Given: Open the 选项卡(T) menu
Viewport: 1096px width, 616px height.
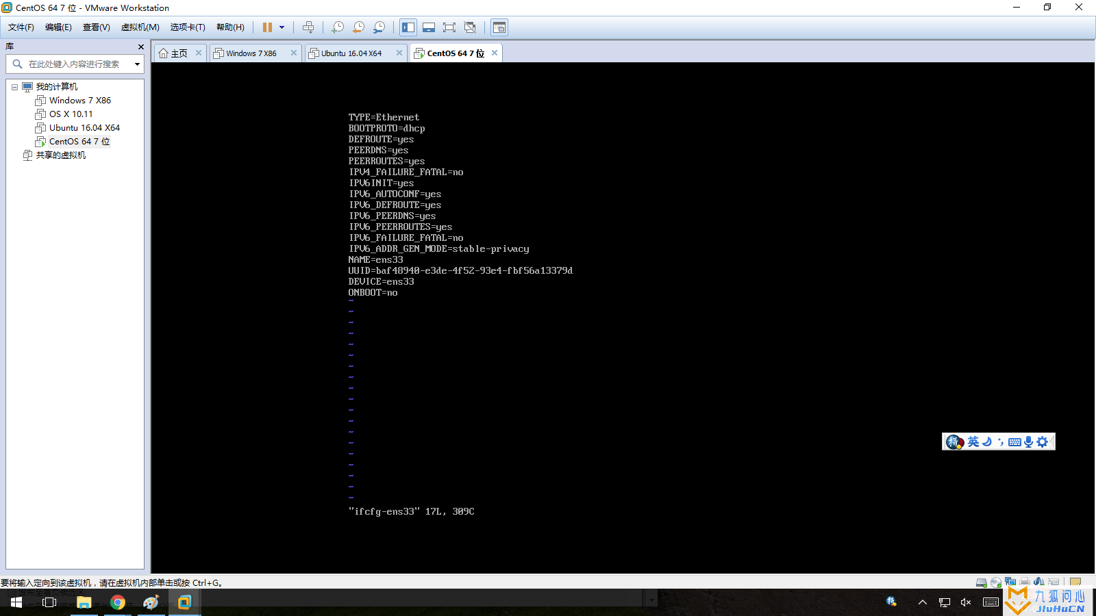Looking at the screenshot, I should (188, 27).
